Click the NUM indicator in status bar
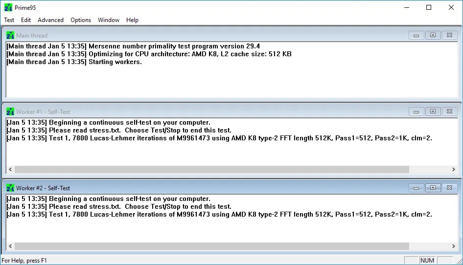The width and height of the screenshot is (463, 265). click(x=427, y=260)
